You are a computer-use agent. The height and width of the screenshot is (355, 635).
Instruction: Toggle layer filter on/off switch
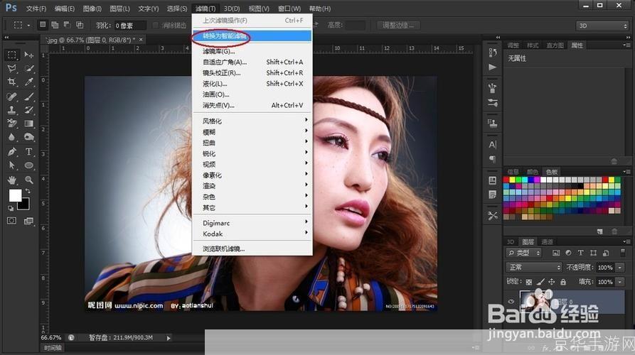[623, 253]
